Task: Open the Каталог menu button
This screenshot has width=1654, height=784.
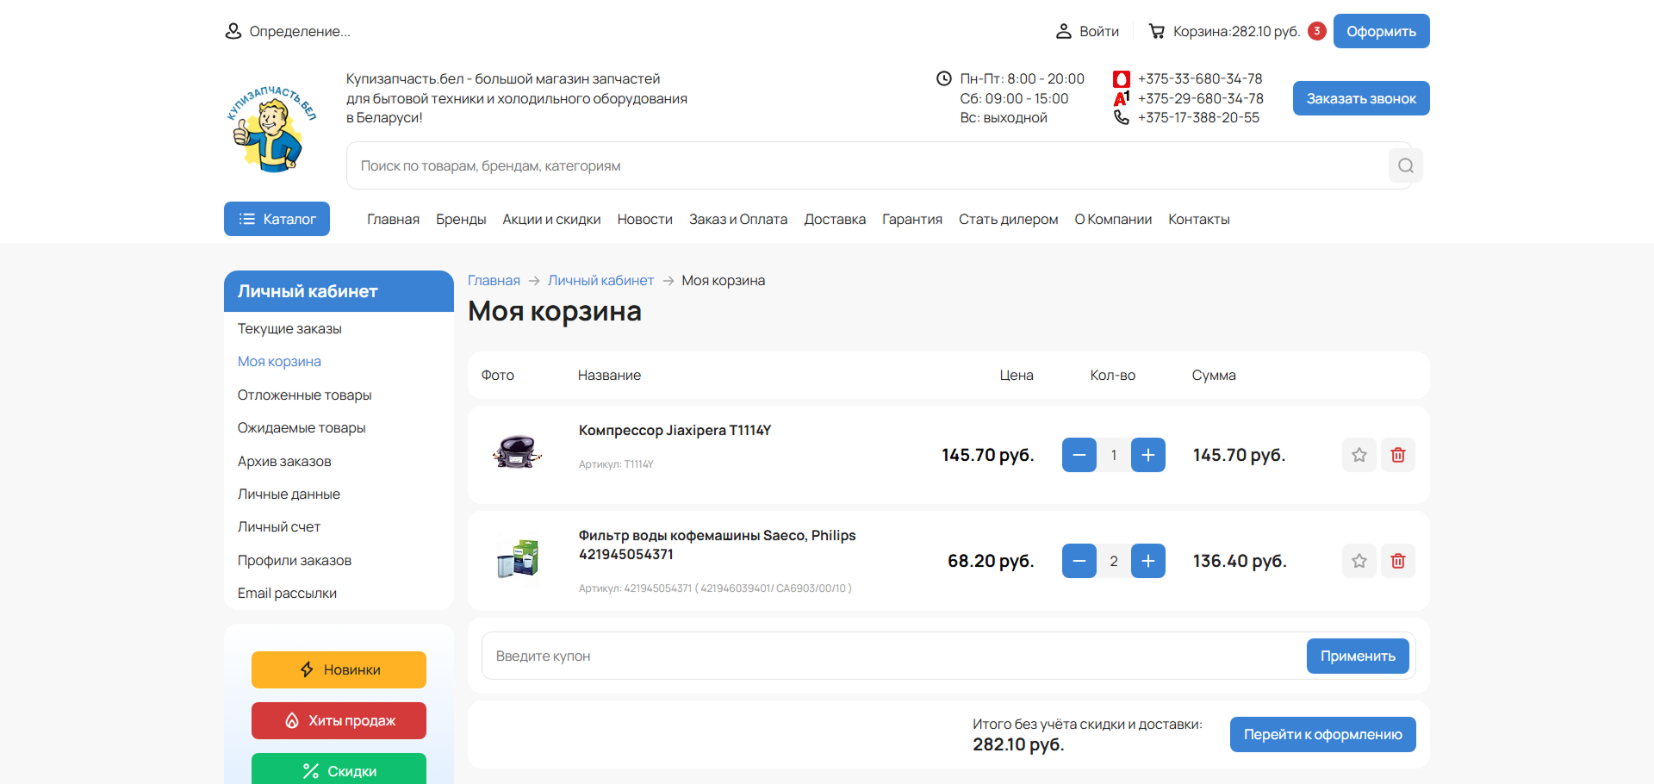Action: pos(277,219)
